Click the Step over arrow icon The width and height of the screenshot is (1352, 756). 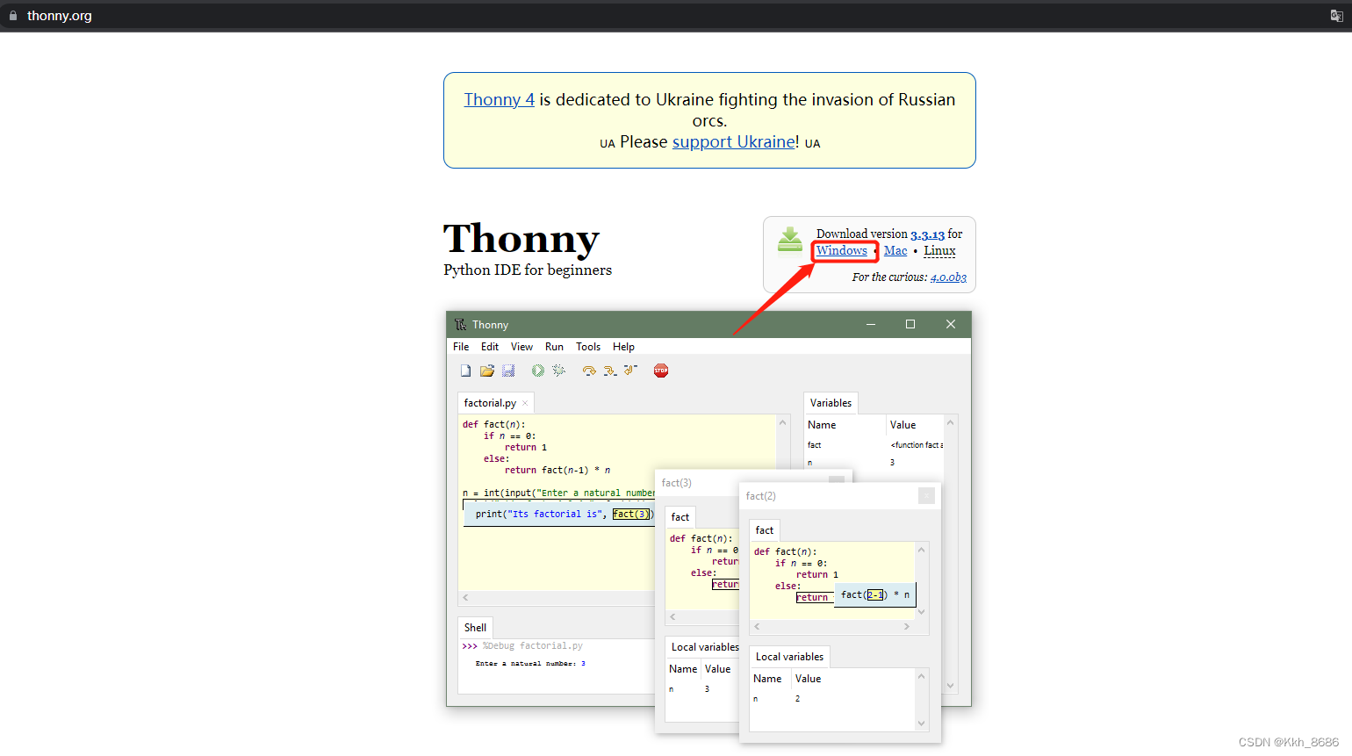pyautogui.click(x=589, y=371)
